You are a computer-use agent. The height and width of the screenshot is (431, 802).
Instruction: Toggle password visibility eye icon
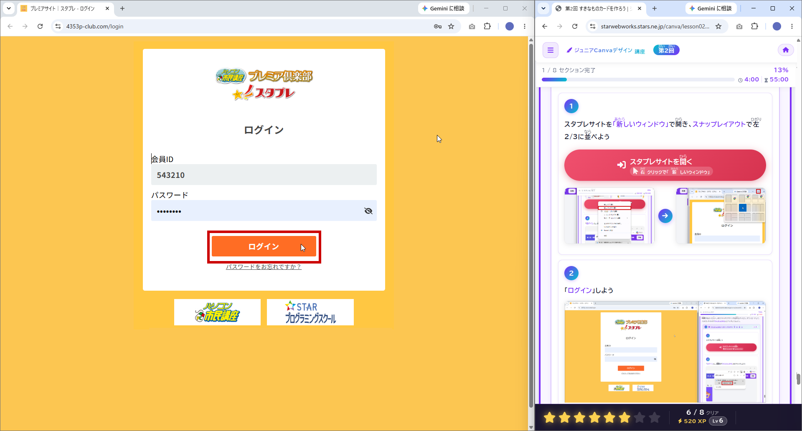pyautogui.click(x=368, y=211)
